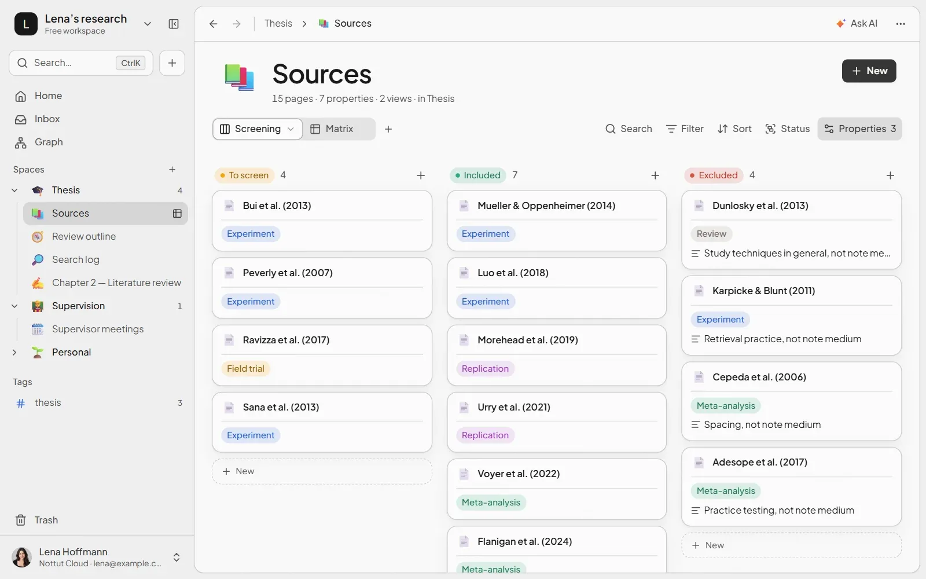Add a new space with the plus icon
Screen dimensions: 926x579
click(172, 170)
